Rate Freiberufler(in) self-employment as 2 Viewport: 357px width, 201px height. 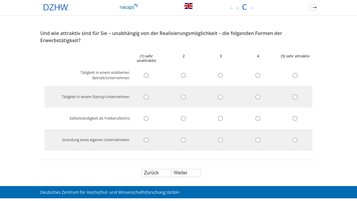click(183, 118)
